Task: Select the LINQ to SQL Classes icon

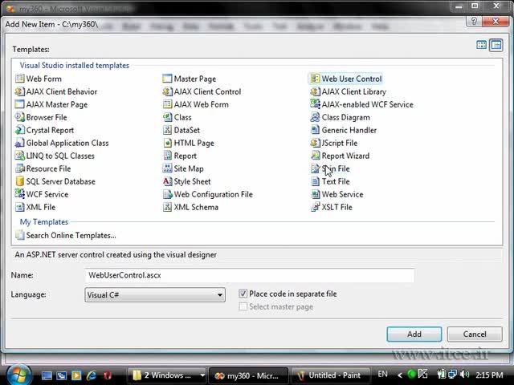Action: 19,156
